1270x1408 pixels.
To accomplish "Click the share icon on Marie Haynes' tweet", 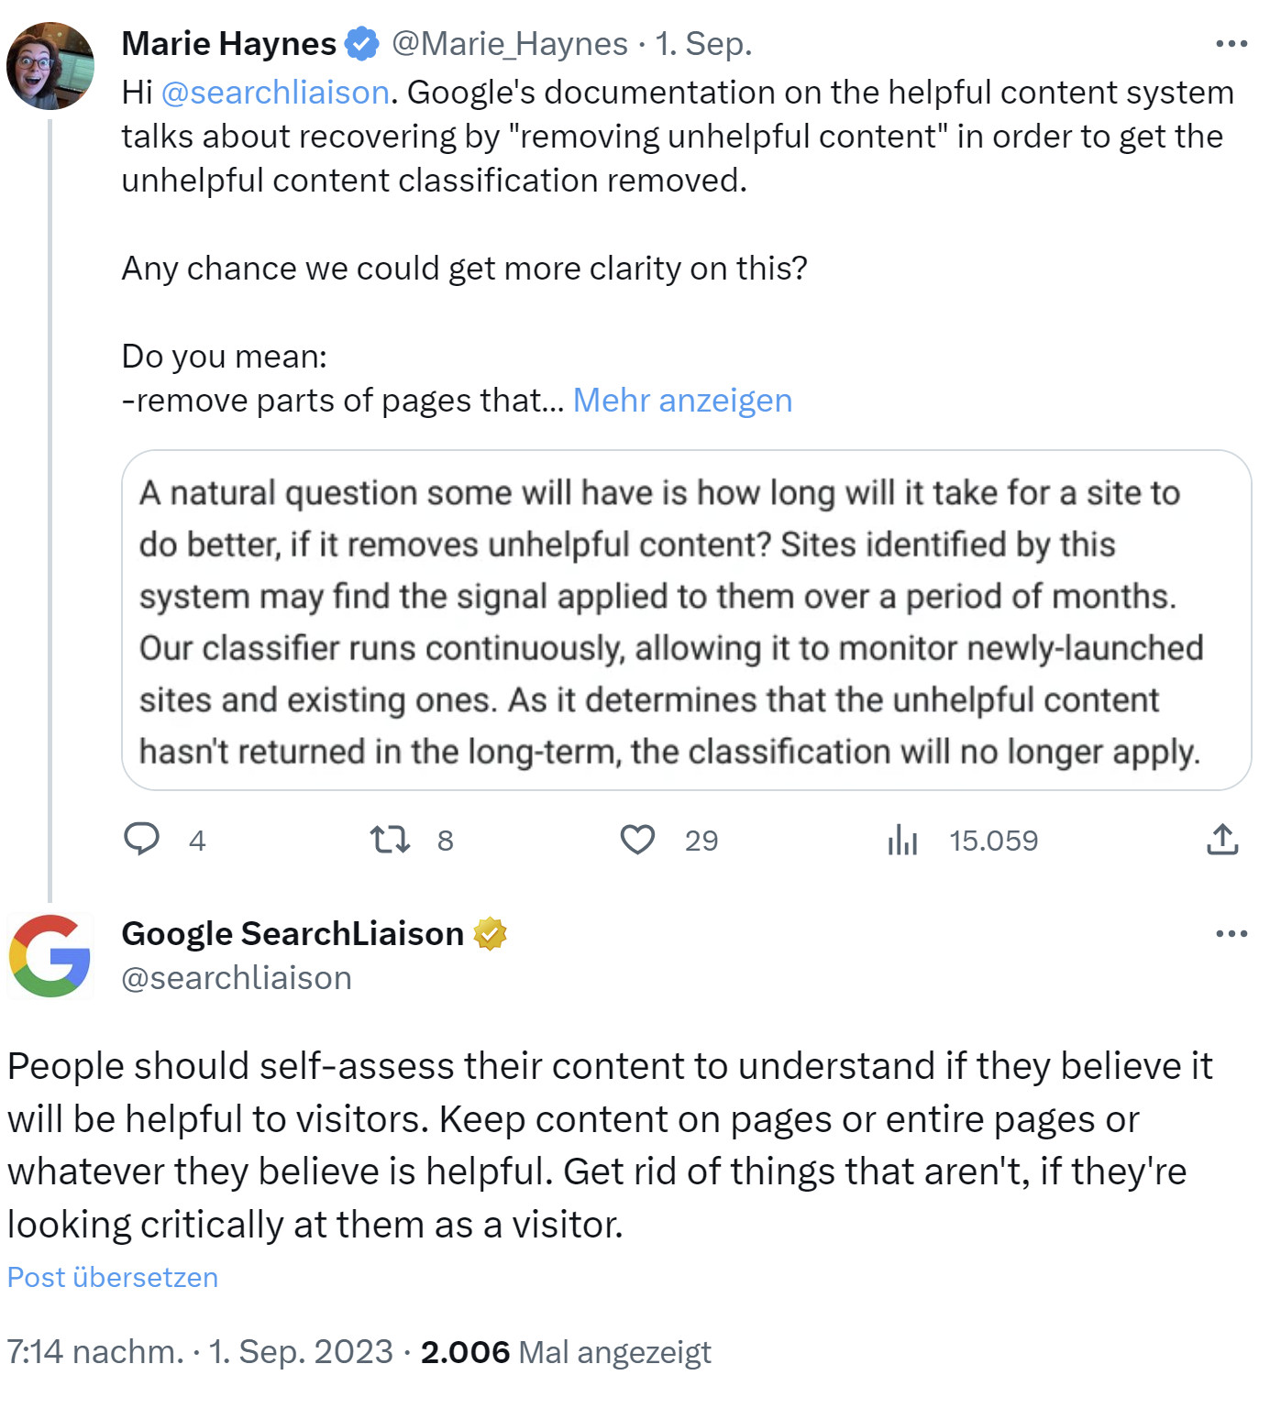I will 1222,840.
